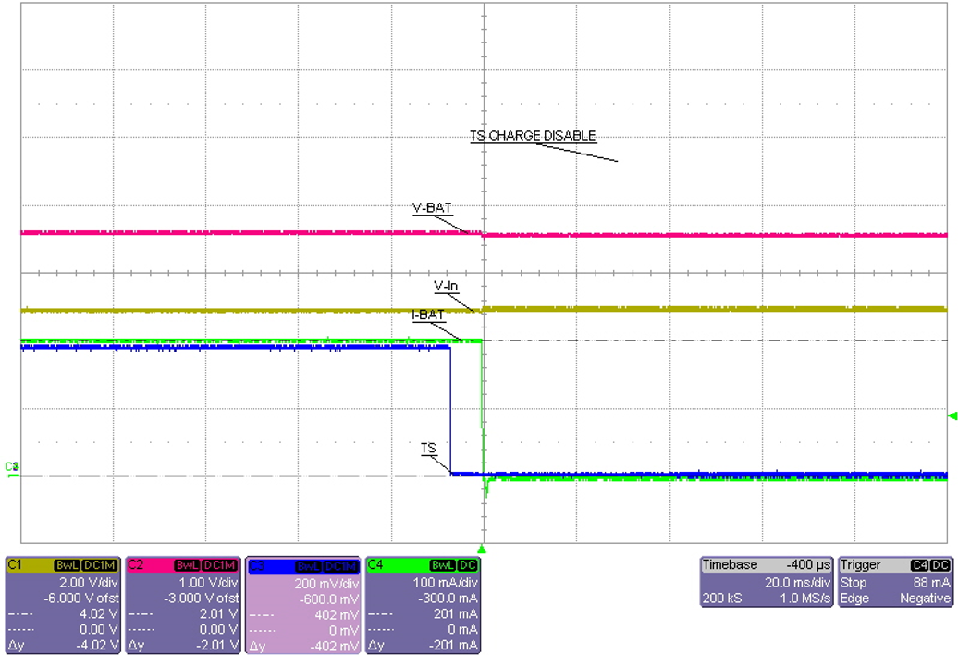Toggle bandwidth limit on channel C2

tap(185, 566)
